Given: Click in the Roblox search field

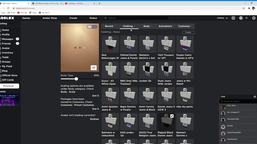Looking at the screenshot, I should point(136,18).
